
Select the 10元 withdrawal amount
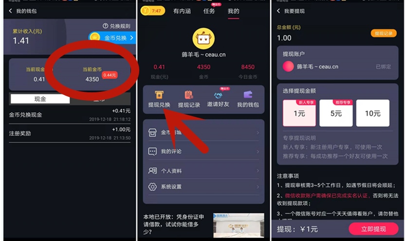click(373, 113)
